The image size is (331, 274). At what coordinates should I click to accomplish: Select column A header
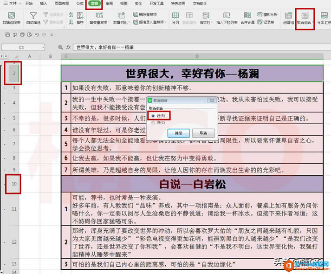pos(30,56)
